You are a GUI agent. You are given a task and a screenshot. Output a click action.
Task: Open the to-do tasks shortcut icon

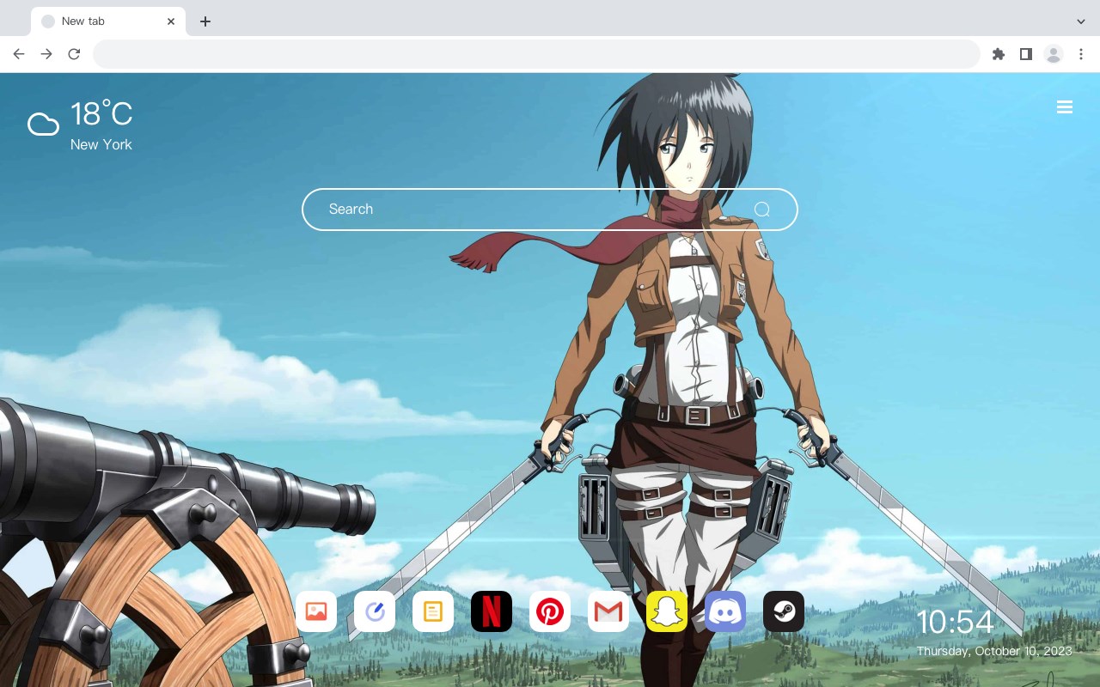[x=375, y=611]
